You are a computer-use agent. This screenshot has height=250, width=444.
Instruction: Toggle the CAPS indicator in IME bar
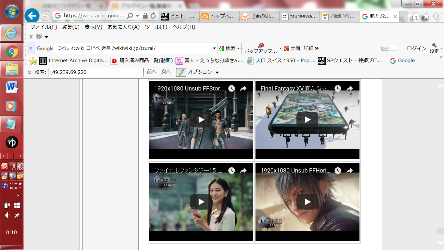pos(13,184)
